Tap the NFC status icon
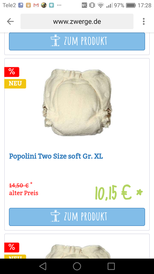The width and height of the screenshot is (154, 274). [x=84, y=5]
